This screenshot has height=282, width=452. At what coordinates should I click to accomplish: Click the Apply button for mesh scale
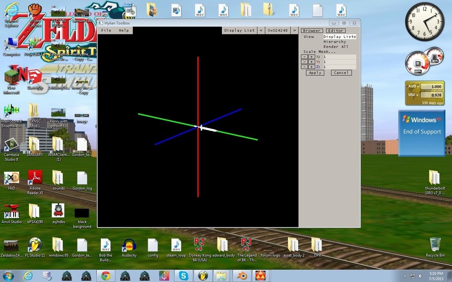315,73
